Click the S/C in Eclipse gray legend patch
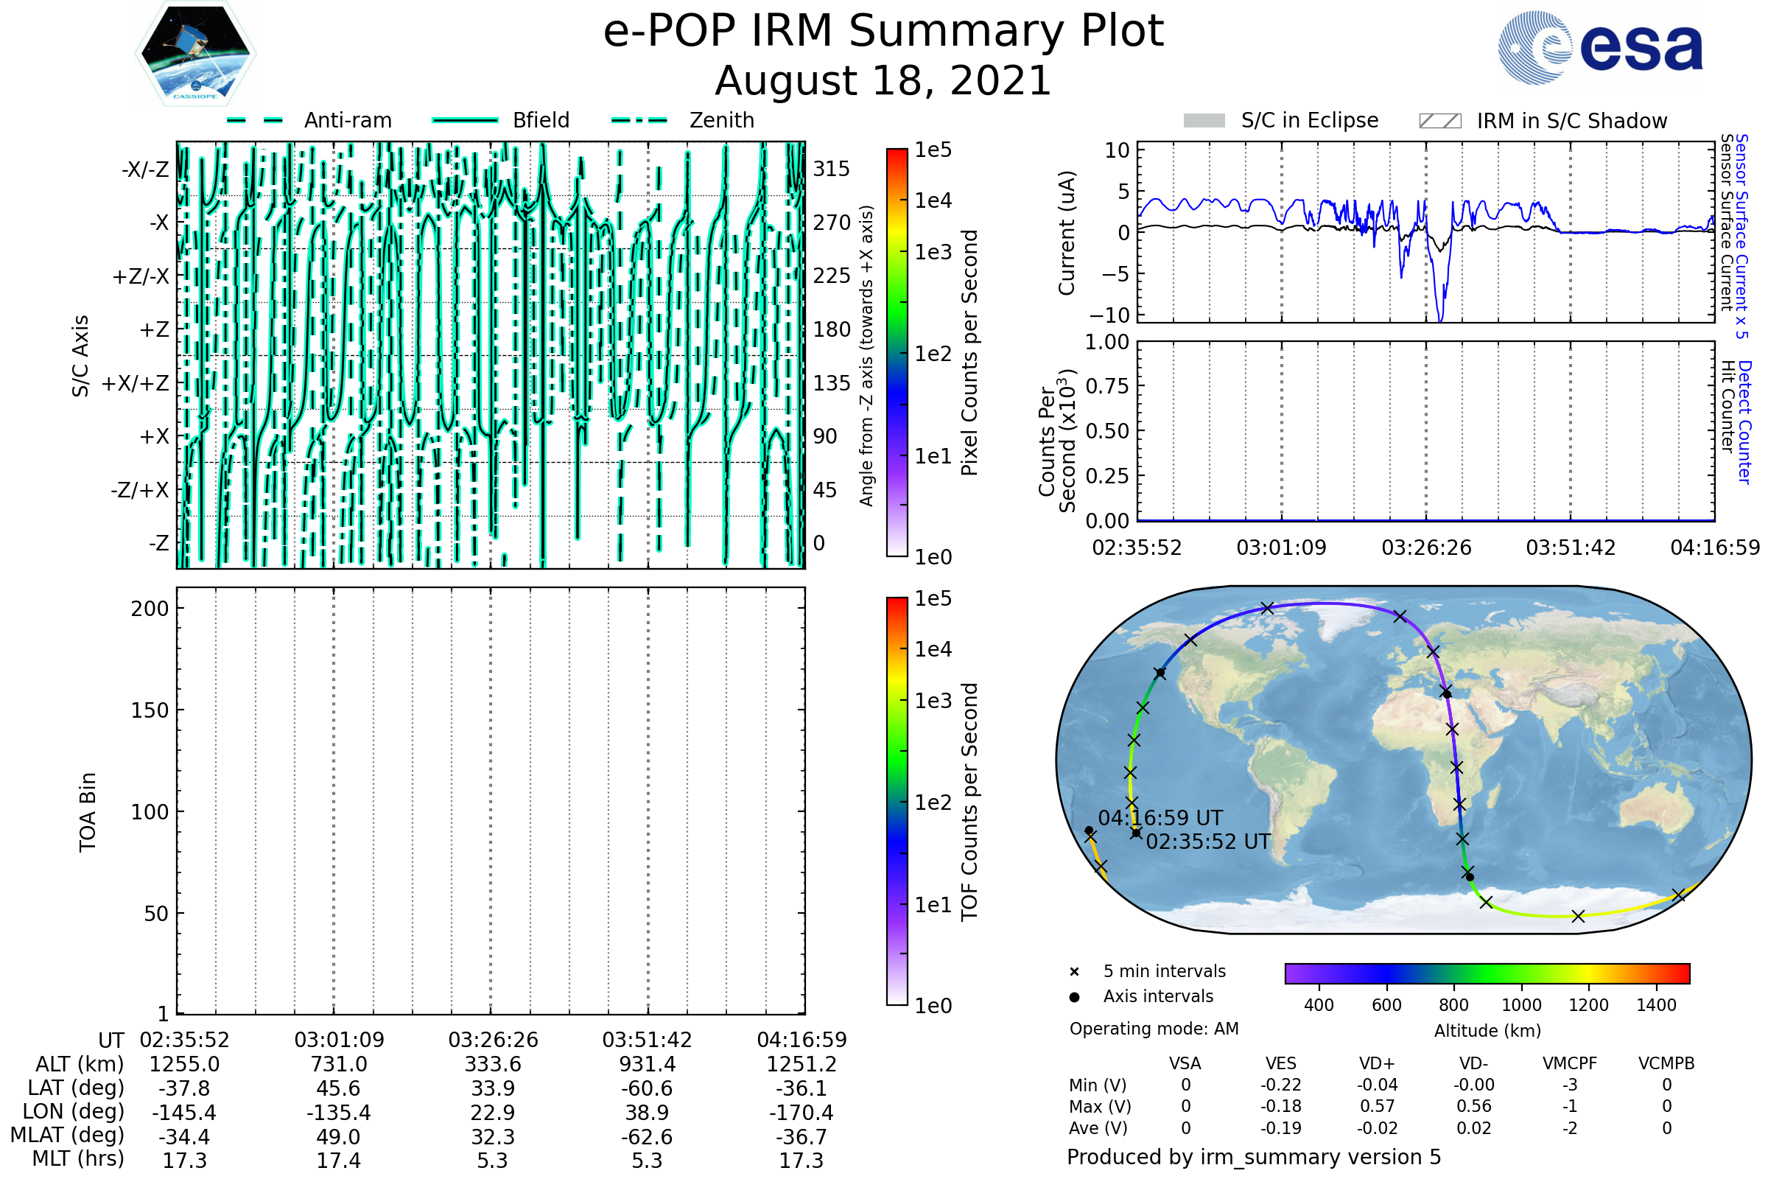 click(x=1204, y=121)
